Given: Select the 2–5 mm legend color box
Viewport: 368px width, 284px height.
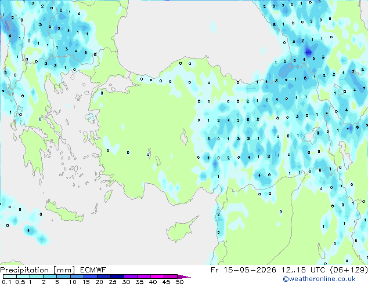Looking at the screenshot, I should coord(50,276).
